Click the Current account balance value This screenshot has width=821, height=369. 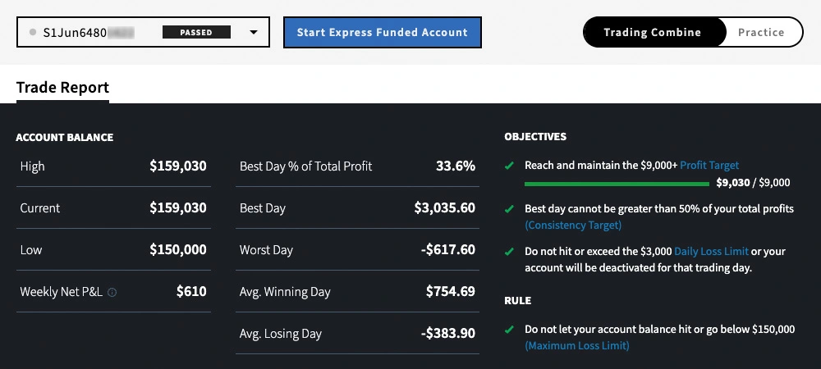[x=178, y=208]
